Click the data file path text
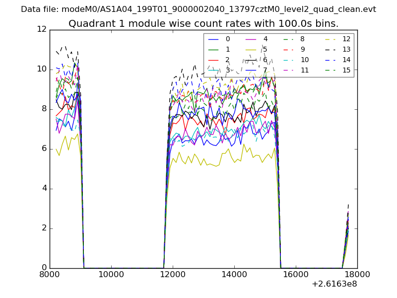 coord(198,9)
